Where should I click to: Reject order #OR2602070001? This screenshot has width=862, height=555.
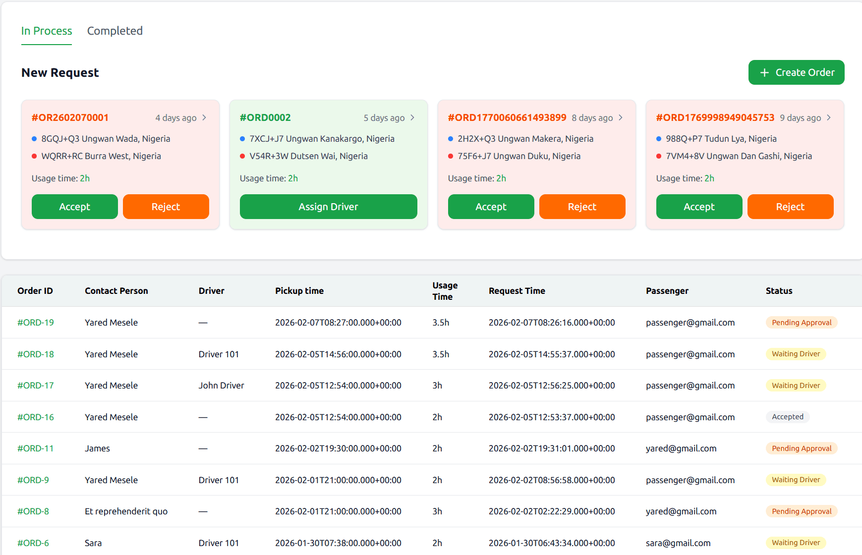166,207
